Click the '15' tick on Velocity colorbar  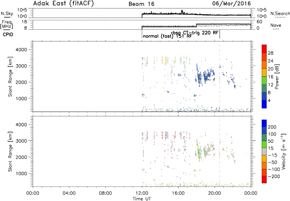[x=270, y=148]
